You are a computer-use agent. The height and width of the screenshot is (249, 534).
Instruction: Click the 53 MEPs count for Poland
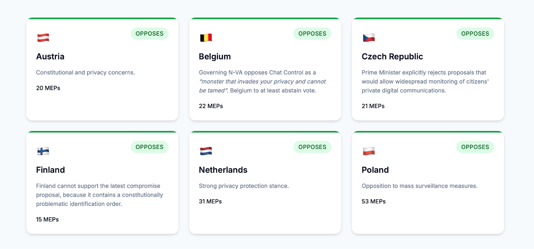[x=373, y=201]
